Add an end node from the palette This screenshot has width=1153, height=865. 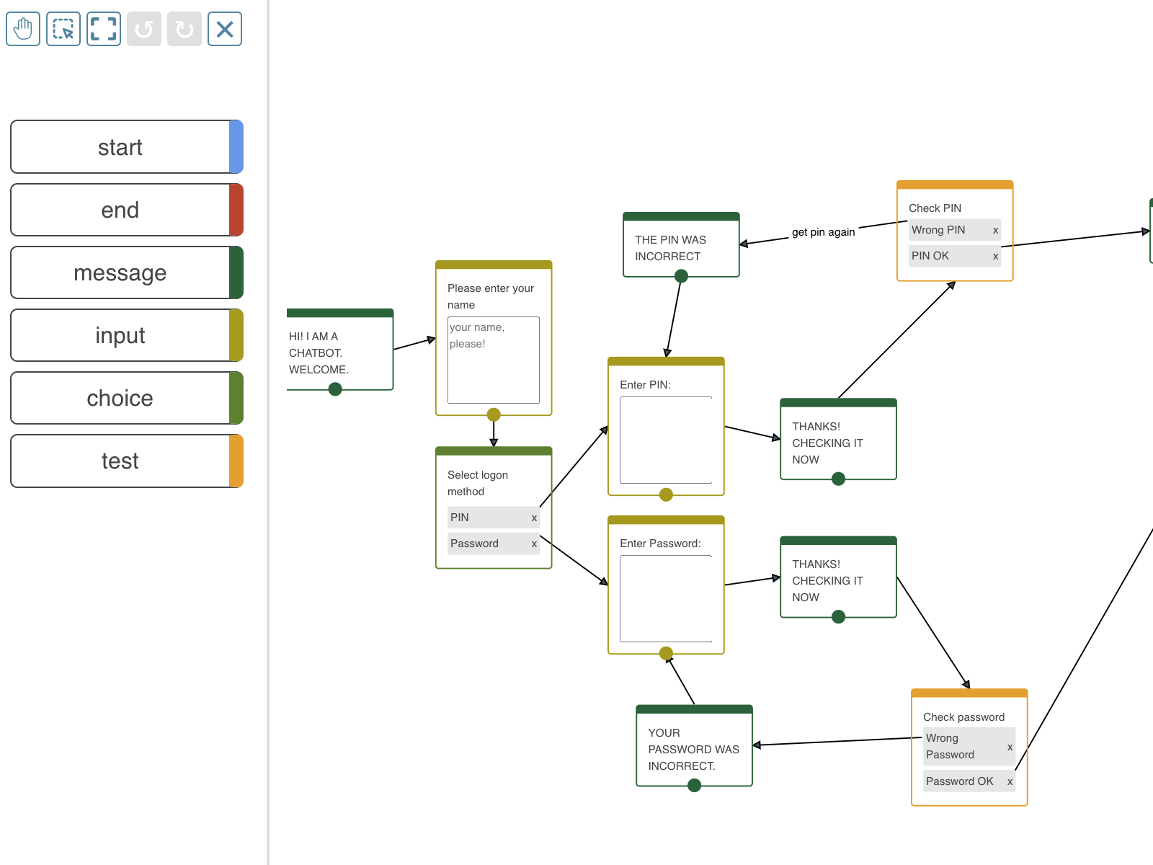[120, 210]
